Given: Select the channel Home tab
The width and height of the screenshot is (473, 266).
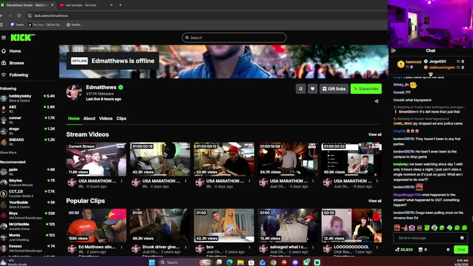Looking at the screenshot, I should [x=74, y=118].
